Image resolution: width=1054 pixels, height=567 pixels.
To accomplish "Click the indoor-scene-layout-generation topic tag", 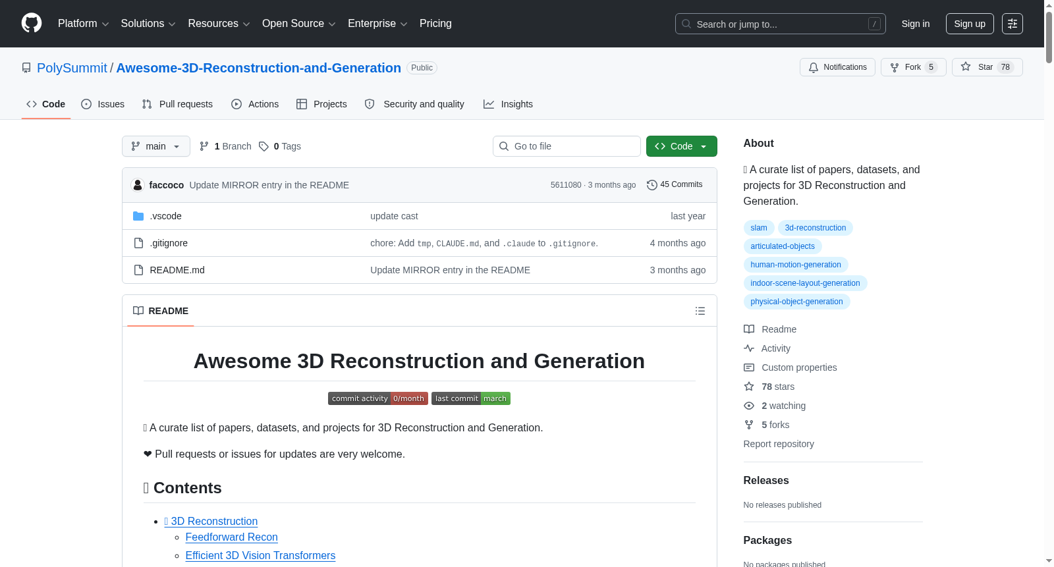I will click(805, 283).
